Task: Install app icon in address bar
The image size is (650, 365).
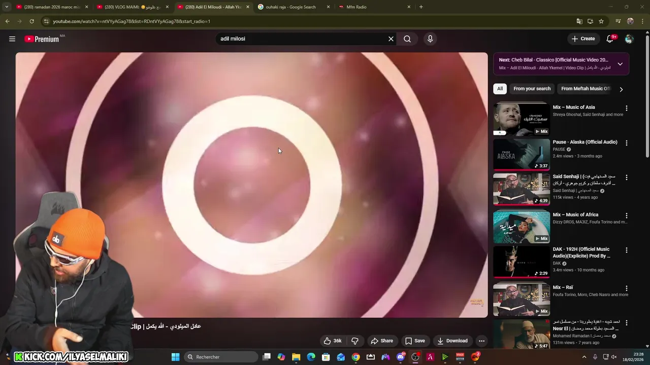Action: click(x=590, y=21)
